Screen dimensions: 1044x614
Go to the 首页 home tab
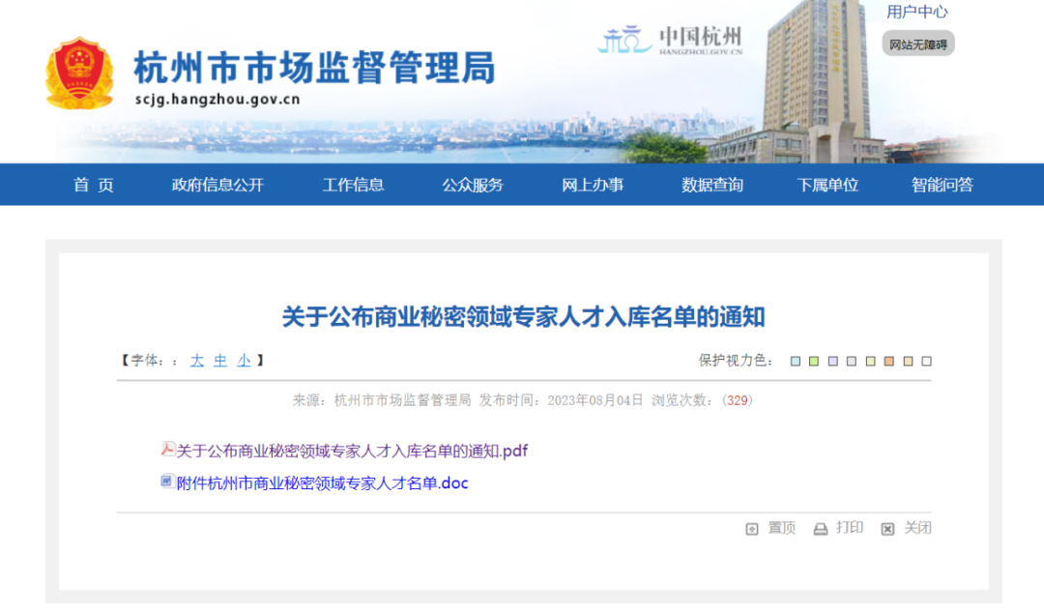(x=94, y=185)
